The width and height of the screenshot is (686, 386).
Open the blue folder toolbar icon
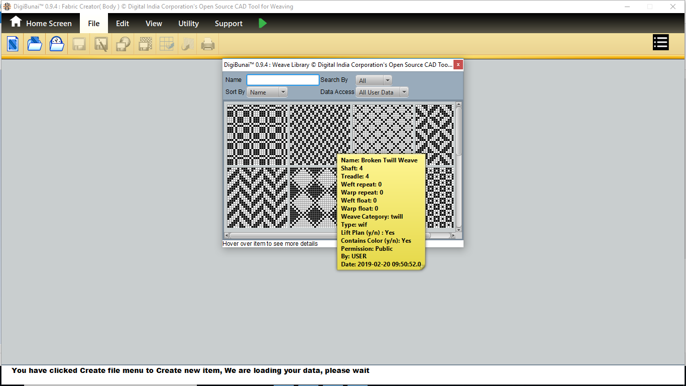pos(35,44)
